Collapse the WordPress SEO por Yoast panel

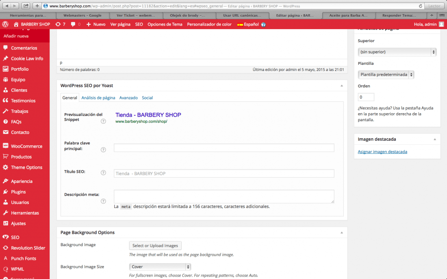click(341, 86)
